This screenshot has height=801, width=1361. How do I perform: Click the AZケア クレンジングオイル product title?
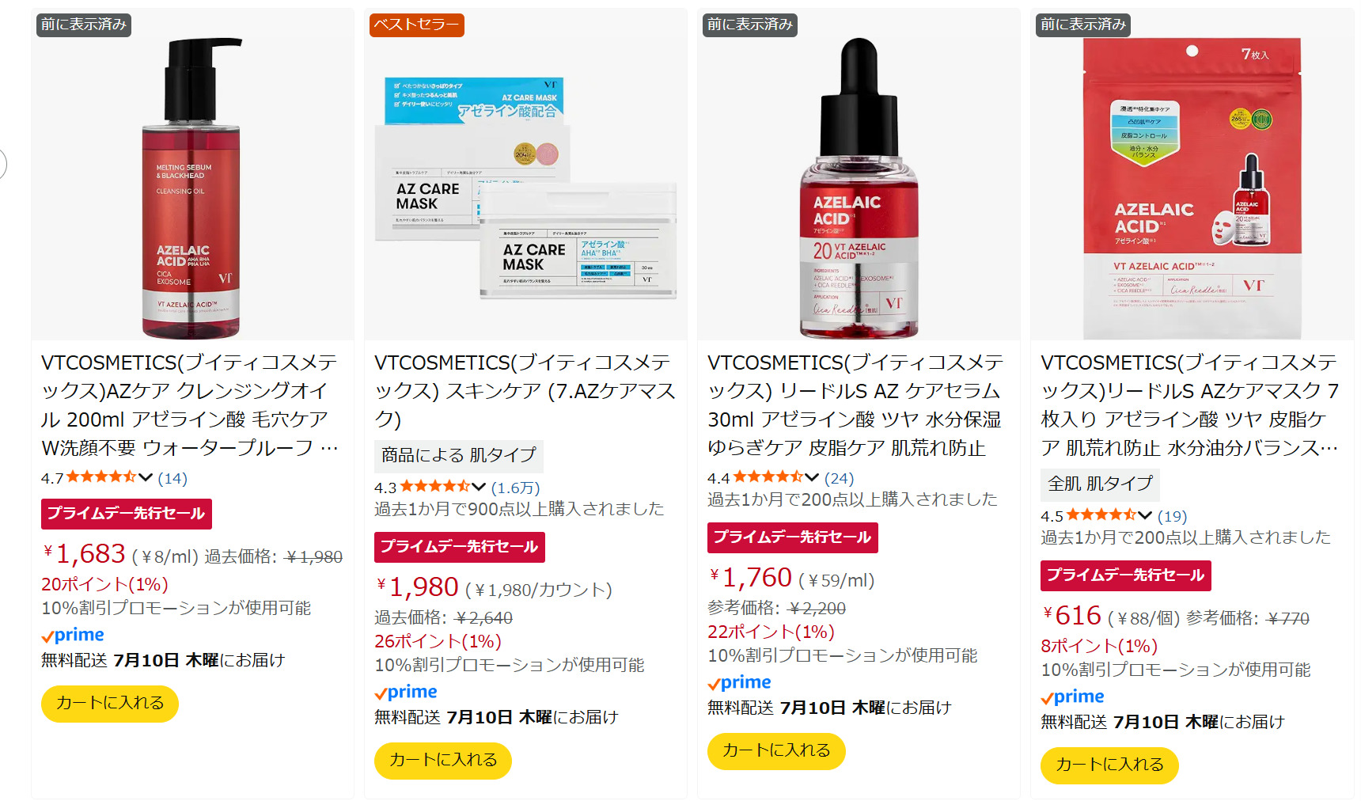(x=190, y=405)
